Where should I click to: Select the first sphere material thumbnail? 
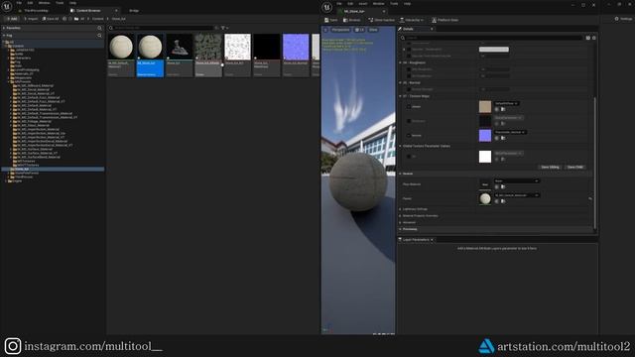click(121, 47)
